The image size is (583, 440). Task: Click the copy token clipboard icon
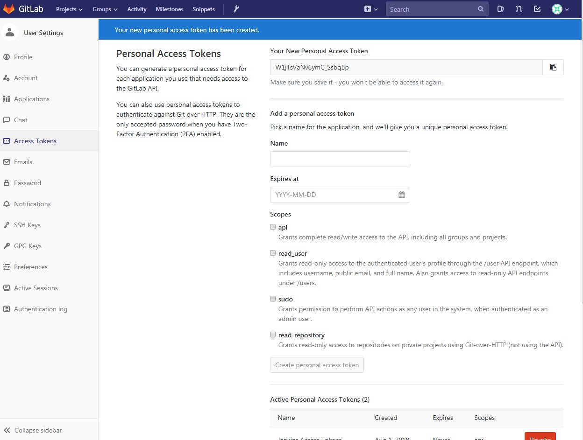553,67
